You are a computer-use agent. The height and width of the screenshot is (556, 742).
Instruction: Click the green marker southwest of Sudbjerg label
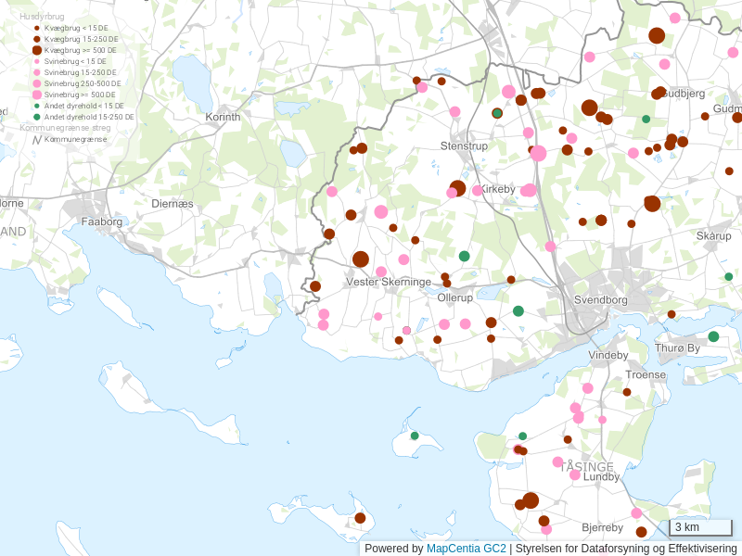click(x=646, y=120)
